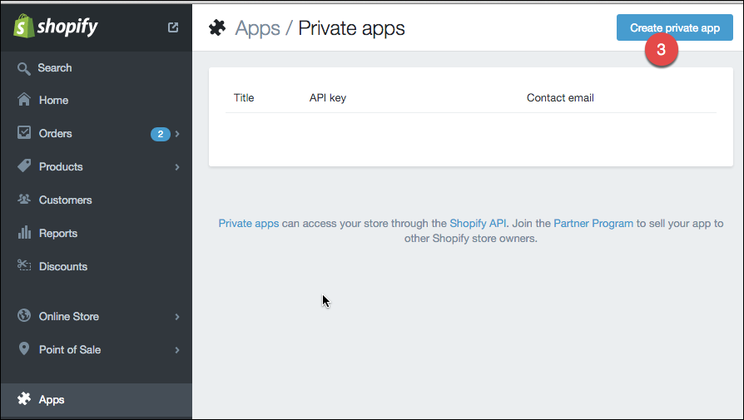Click the Search magnifier icon
Screen dimensions: 744x420
pos(24,68)
